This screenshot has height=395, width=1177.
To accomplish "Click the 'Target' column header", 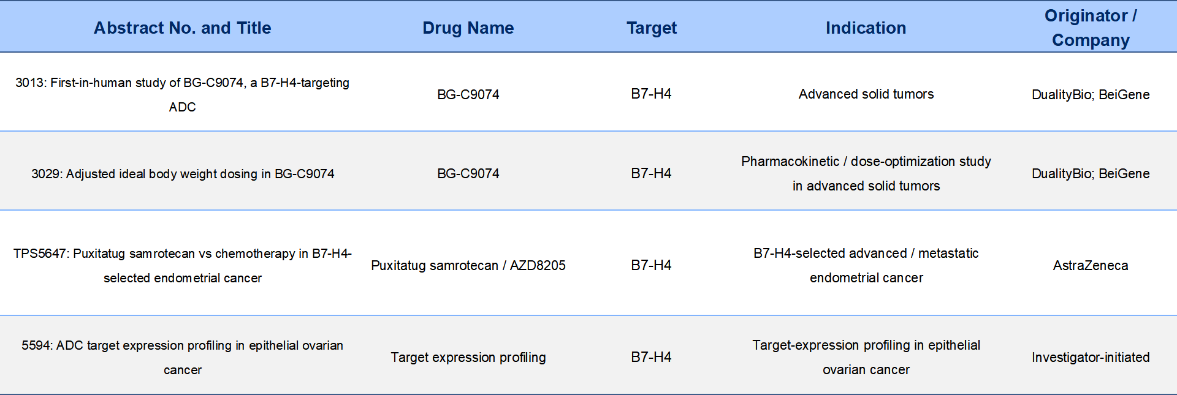I will (652, 28).
